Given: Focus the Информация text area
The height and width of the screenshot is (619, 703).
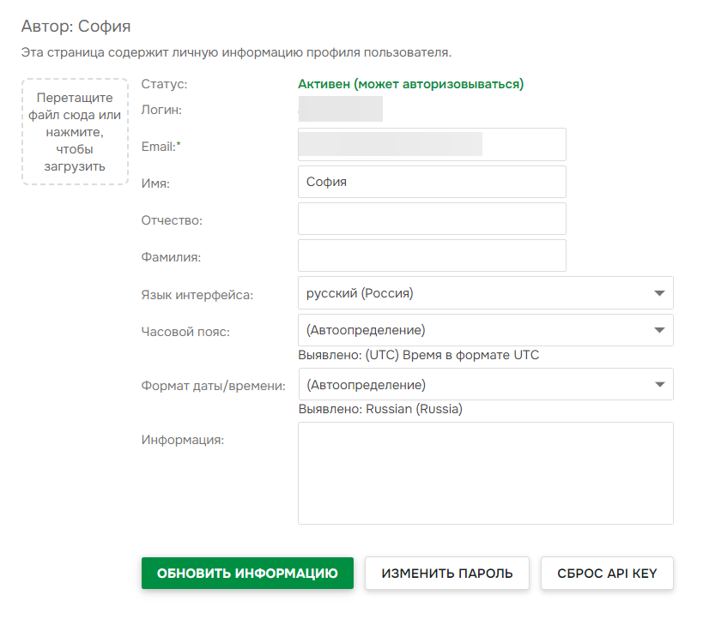Looking at the screenshot, I should [485, 472].
